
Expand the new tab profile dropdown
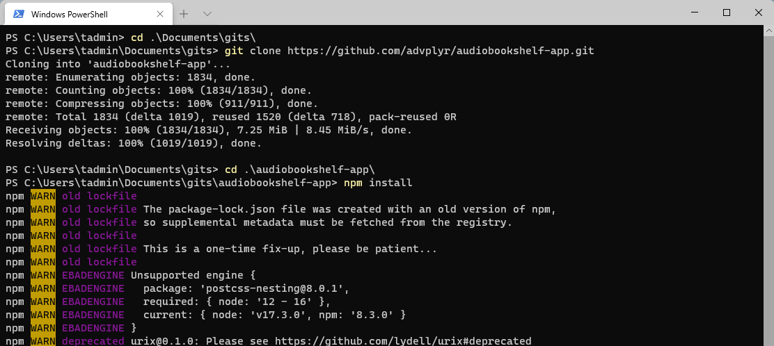207,14
